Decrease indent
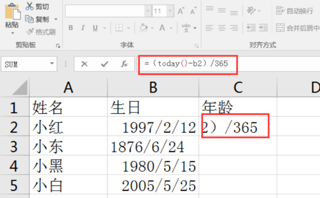Image resolution: width=320 pixels, height=198 pixels. tap(251, 28)
